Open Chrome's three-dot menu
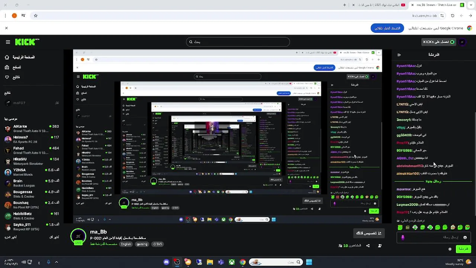 (5, 16)
